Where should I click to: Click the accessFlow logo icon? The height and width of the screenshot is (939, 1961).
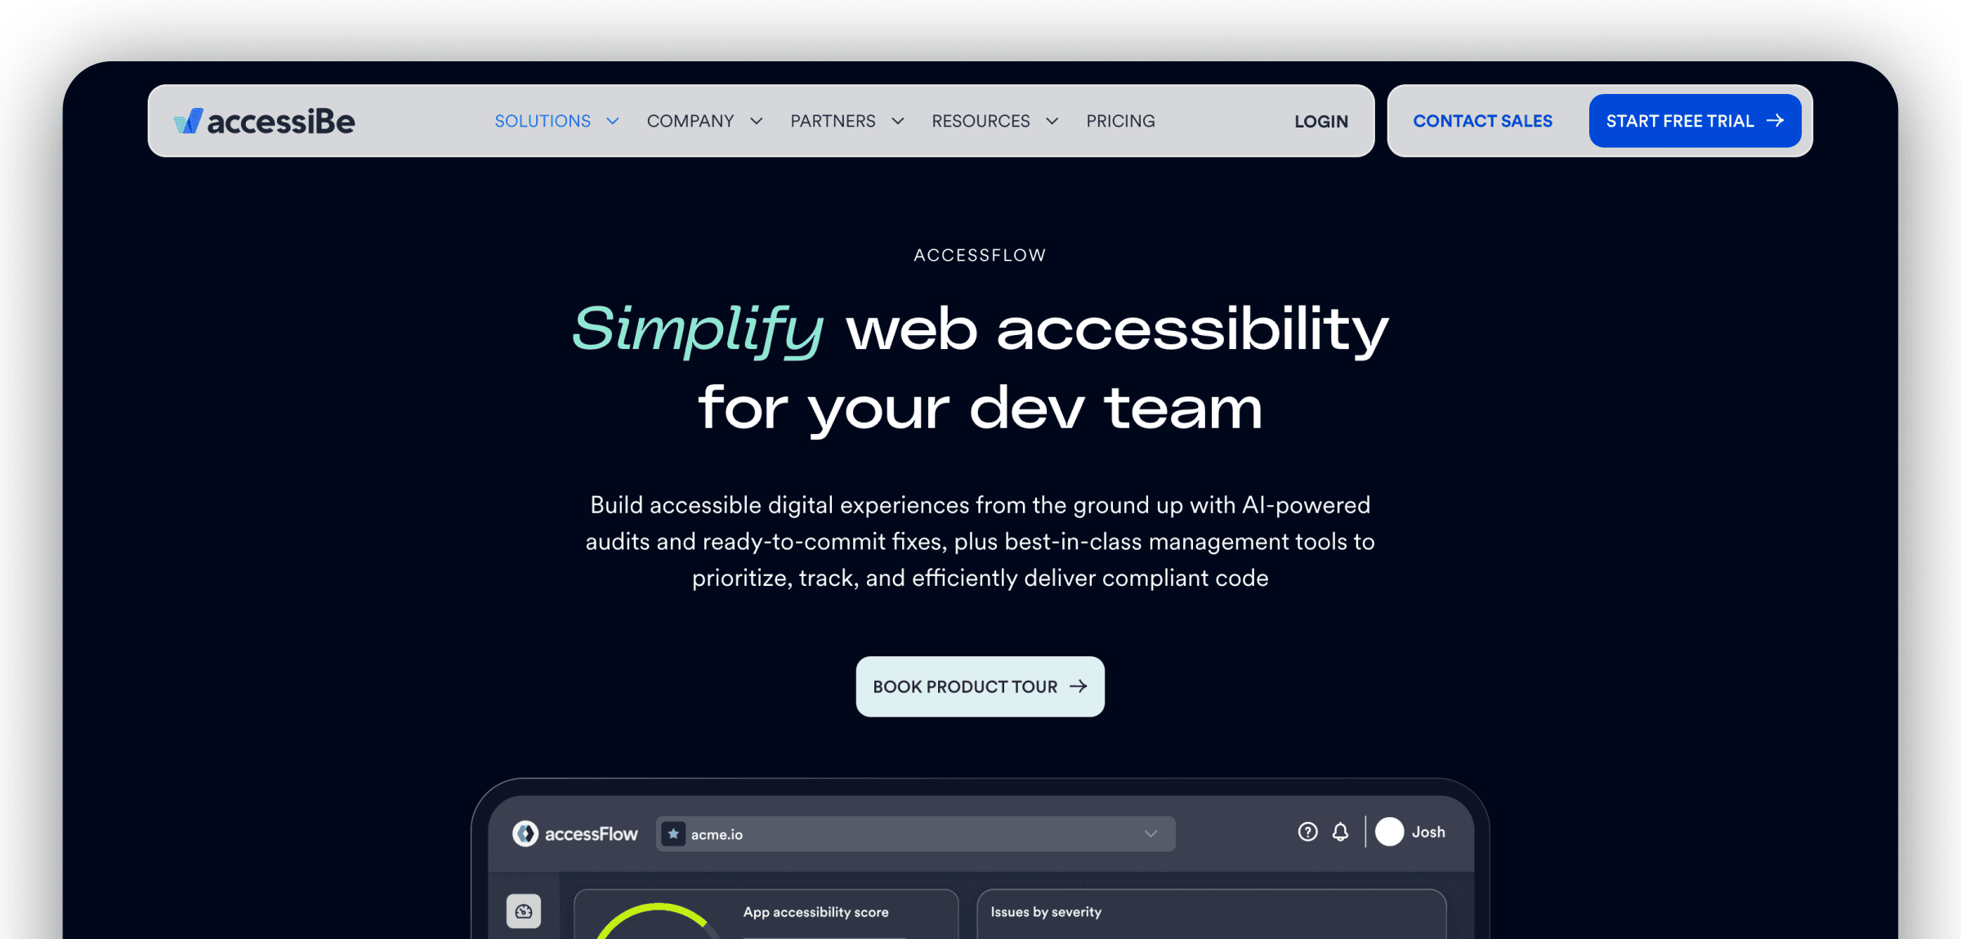[x=525, y=834]
